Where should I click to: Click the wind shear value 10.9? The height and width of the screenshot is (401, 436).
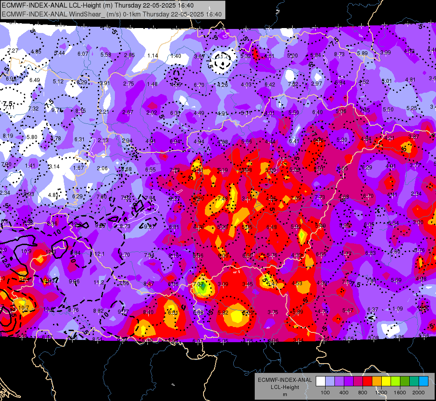(x=26, y=251)
